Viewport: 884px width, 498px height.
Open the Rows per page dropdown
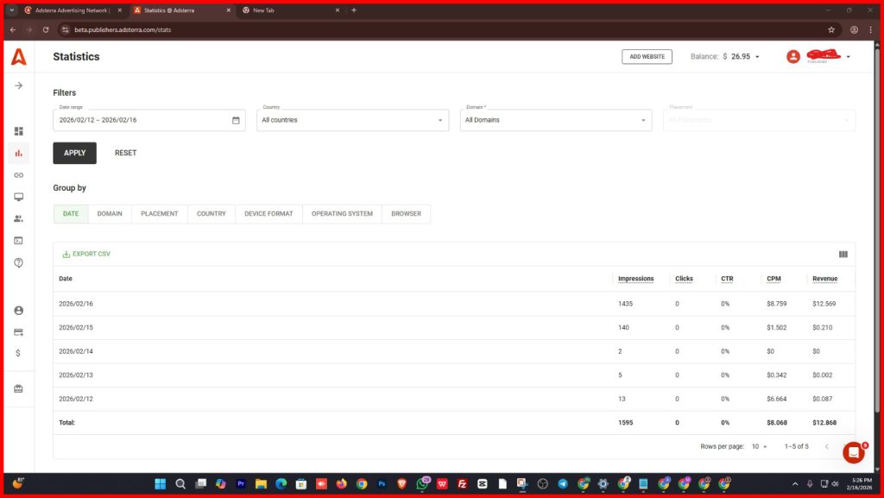tap(759, 446)
